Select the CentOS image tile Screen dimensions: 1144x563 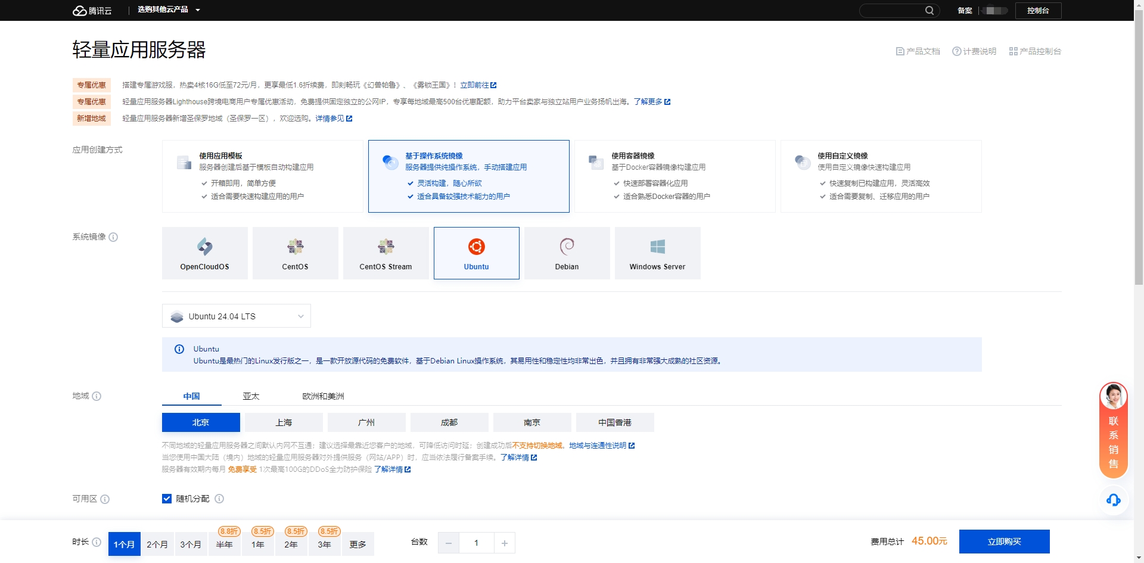[296, 253]
